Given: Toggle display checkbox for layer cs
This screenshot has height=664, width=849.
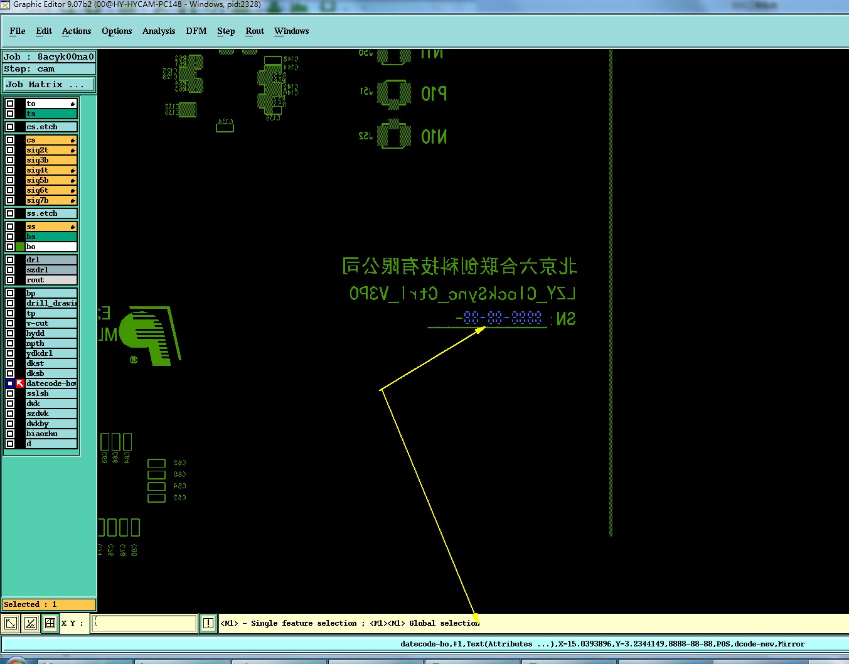Looking at the screenshot, I should point(10,140).
